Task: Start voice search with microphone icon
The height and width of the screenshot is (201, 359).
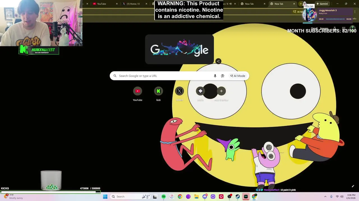Action: [x=215, y=76]
